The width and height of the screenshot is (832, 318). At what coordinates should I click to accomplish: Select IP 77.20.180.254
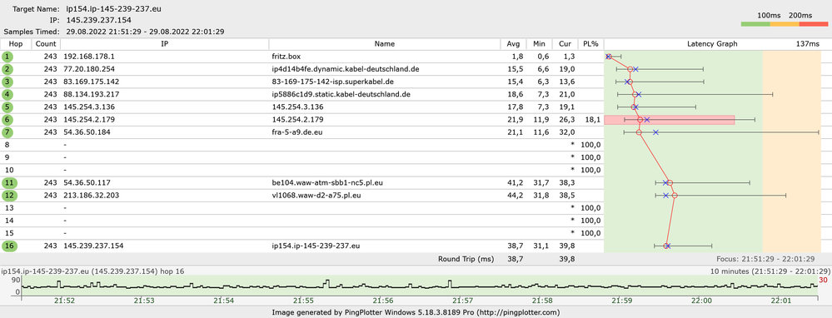click(x=88, y=69)
